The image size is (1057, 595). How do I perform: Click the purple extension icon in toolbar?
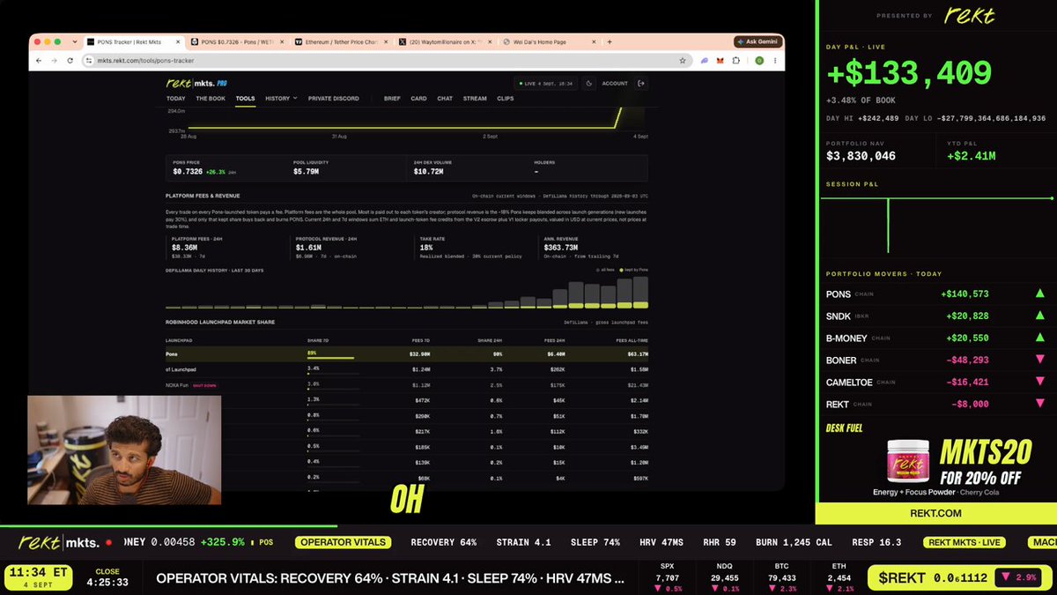[x=704, y=61]
